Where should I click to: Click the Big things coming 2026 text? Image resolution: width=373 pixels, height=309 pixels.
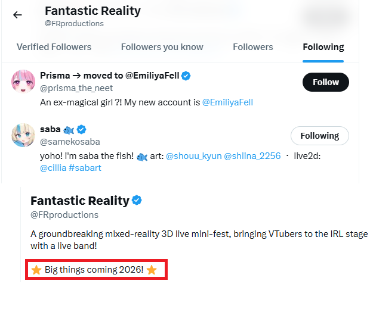pyautogui.click(x=94, y=270)
